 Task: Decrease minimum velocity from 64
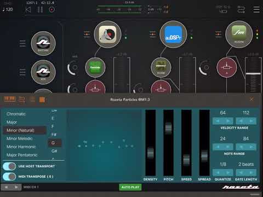coord(218,121)
